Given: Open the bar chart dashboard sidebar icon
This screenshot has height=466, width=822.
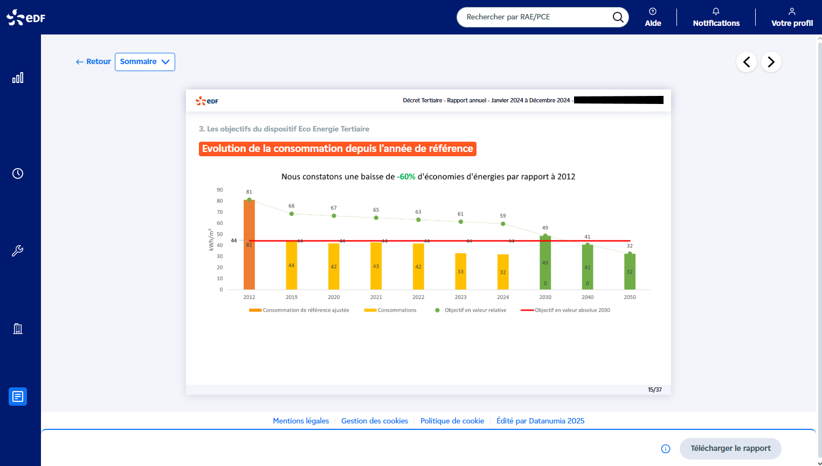Looking at the screenshot, I should [18, 78].
